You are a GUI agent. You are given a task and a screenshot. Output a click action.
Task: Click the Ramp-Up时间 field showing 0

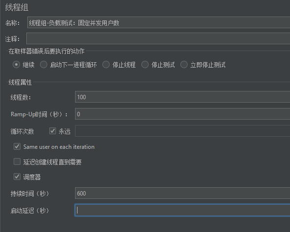pyautogui.click(x=183, y=114)
